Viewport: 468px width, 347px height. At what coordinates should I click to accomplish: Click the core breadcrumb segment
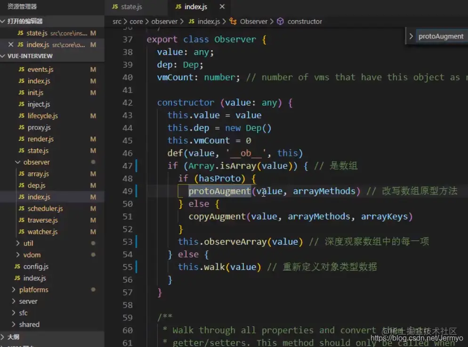(x=136, y=22)
